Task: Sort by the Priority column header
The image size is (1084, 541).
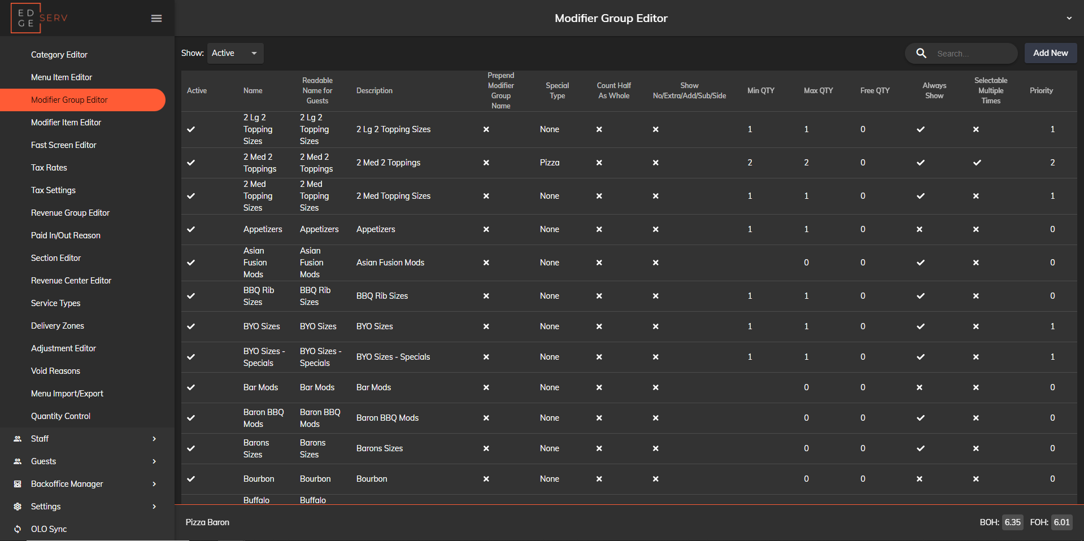Action: (1041, 90)
